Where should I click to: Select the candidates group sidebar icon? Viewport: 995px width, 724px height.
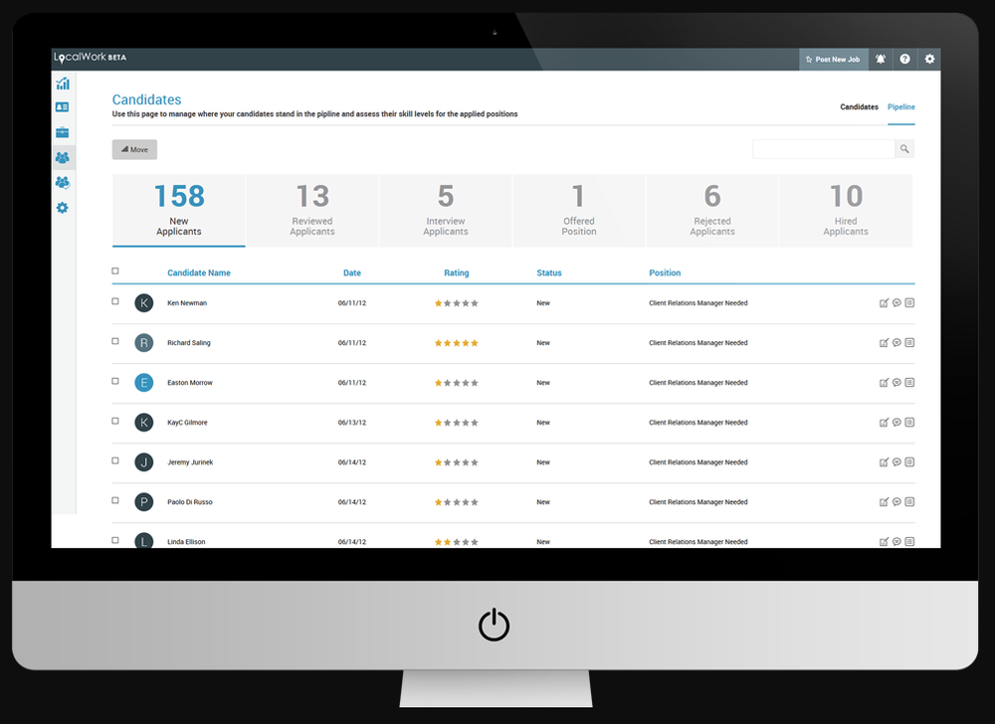(62, 158)
